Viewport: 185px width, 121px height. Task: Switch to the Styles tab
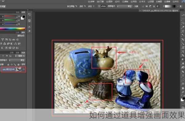17,33
